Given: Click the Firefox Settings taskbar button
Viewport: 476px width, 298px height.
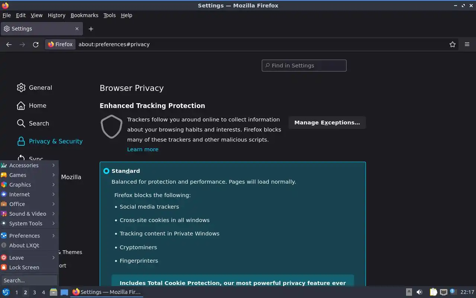Looking at the screenshot, I should (x=107, y=292).
